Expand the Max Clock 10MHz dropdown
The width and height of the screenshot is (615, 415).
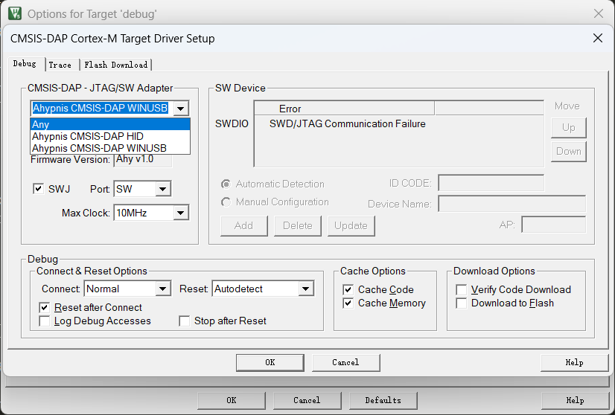(x=151, y=213)
